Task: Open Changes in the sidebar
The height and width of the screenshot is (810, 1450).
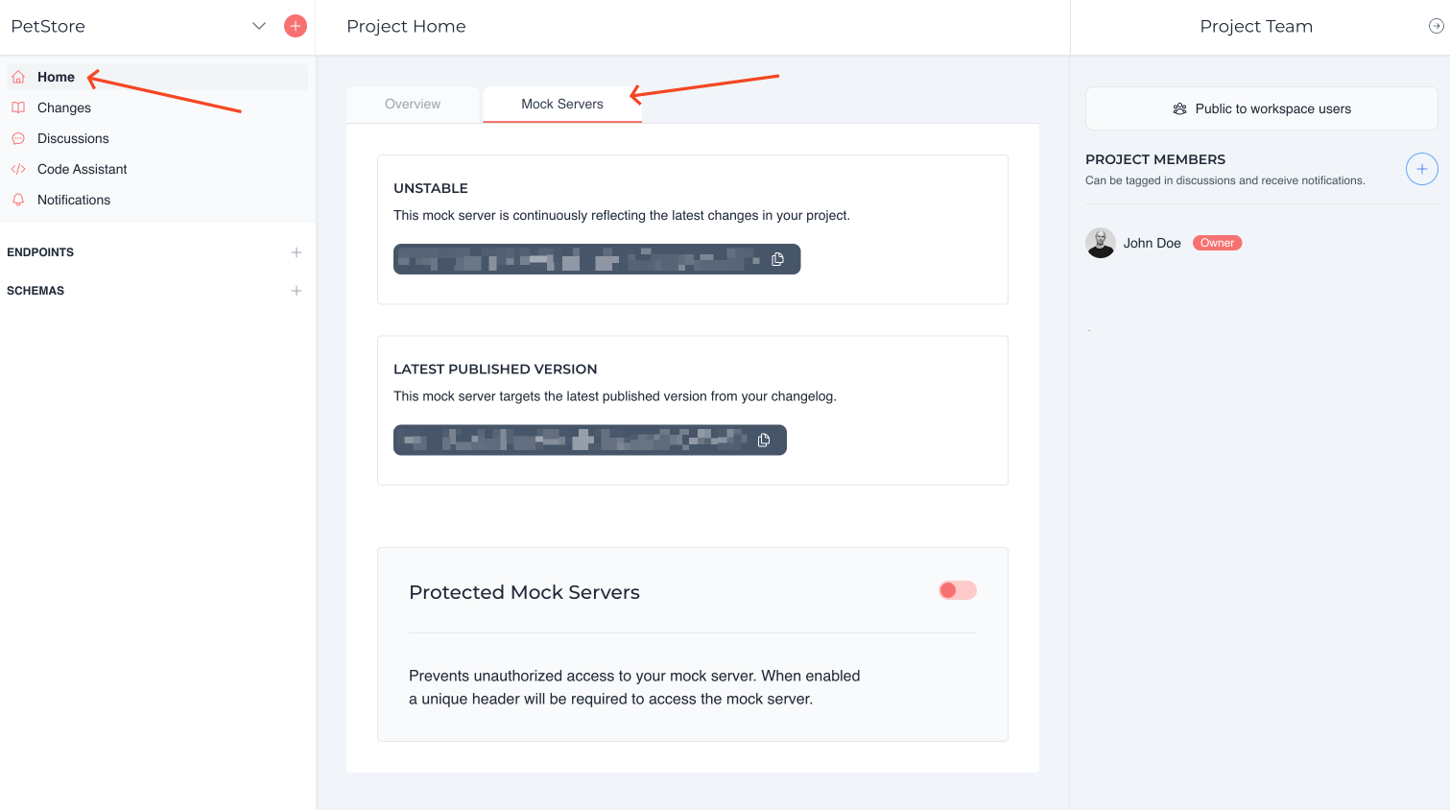Action: [x=64, y=107]
